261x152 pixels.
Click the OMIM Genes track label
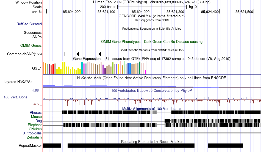[31, 45]
